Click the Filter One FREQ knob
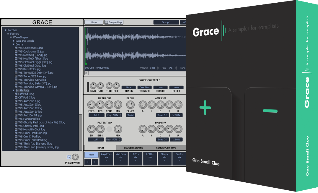The image size is (318, 193). (x=92, y=105)
